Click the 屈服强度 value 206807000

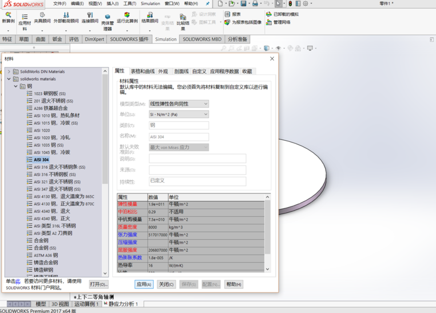pos(158,250)
